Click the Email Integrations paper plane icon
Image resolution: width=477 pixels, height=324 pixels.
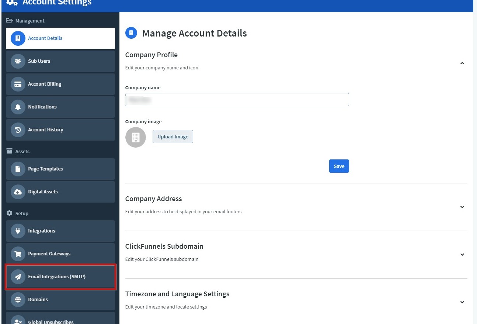18,277
